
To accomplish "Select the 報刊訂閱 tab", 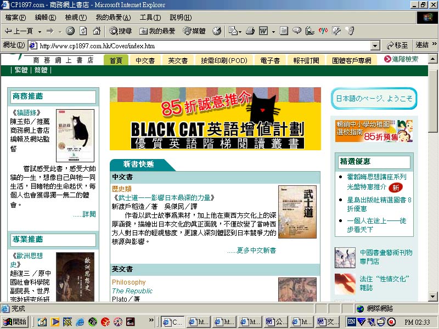I will point(306,60).
